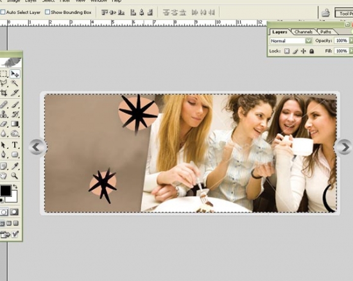Click the left arrow on the banner
353x281 pixels.
pyautogui.click(x=37, y=147)
